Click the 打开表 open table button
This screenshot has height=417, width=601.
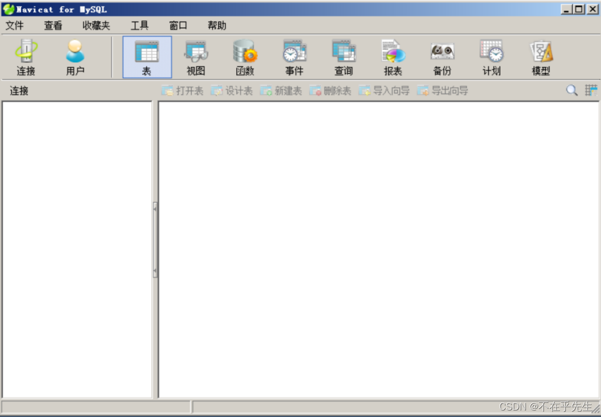pyautogui.click(x=182, y=91)
